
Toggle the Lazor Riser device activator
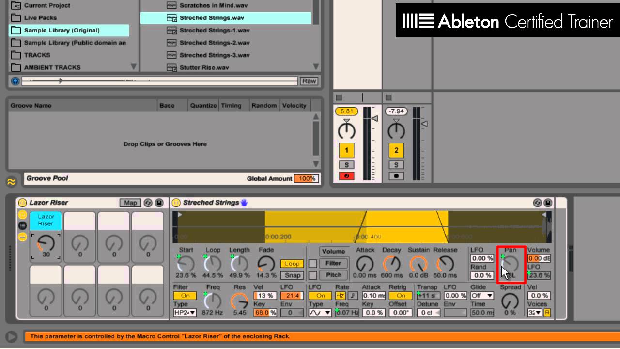[23, 203]
